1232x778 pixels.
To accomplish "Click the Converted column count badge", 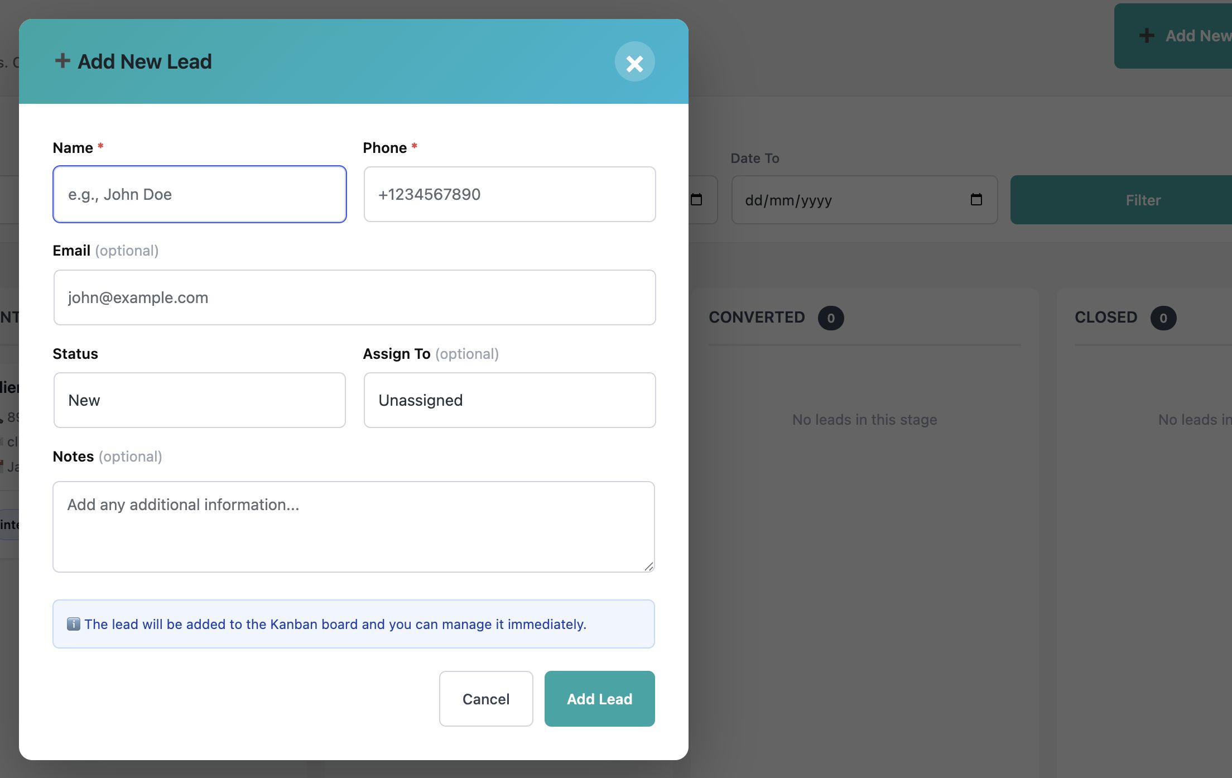I will coord(830,318).
